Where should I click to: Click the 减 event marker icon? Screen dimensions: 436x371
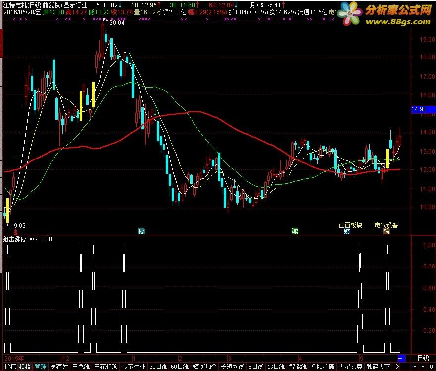[295, 231]
